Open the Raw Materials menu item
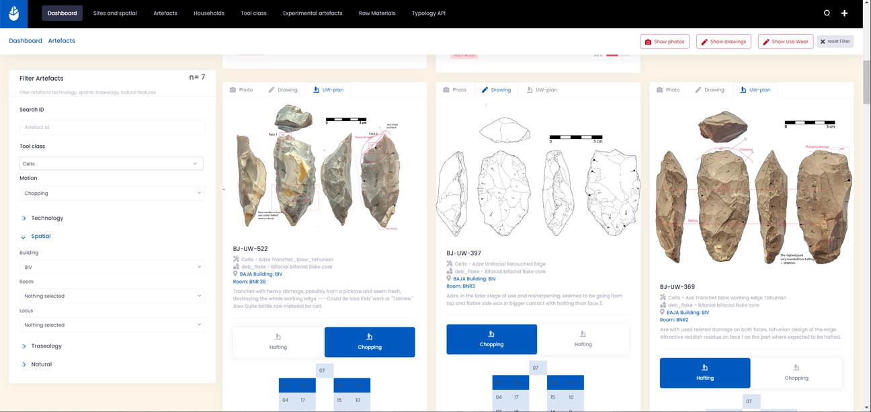The image size is (871, 412). (x=376, y=13)
